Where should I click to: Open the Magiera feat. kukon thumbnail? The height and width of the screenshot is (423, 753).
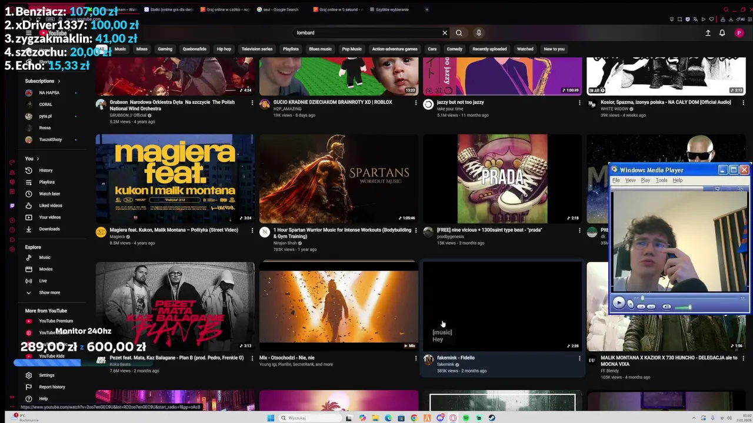(x=175, y=179)
